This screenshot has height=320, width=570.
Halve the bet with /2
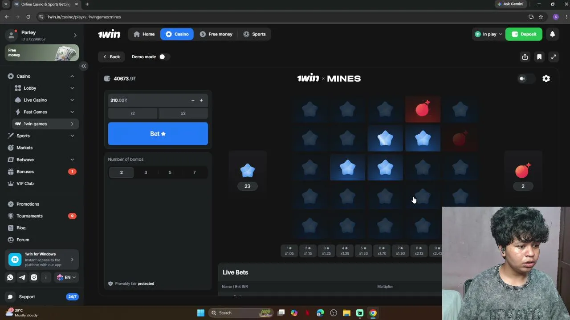tap(133, 114)
